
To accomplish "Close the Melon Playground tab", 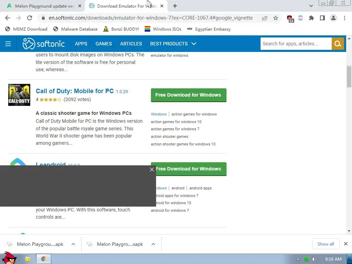I will click(x=80, y=6).
